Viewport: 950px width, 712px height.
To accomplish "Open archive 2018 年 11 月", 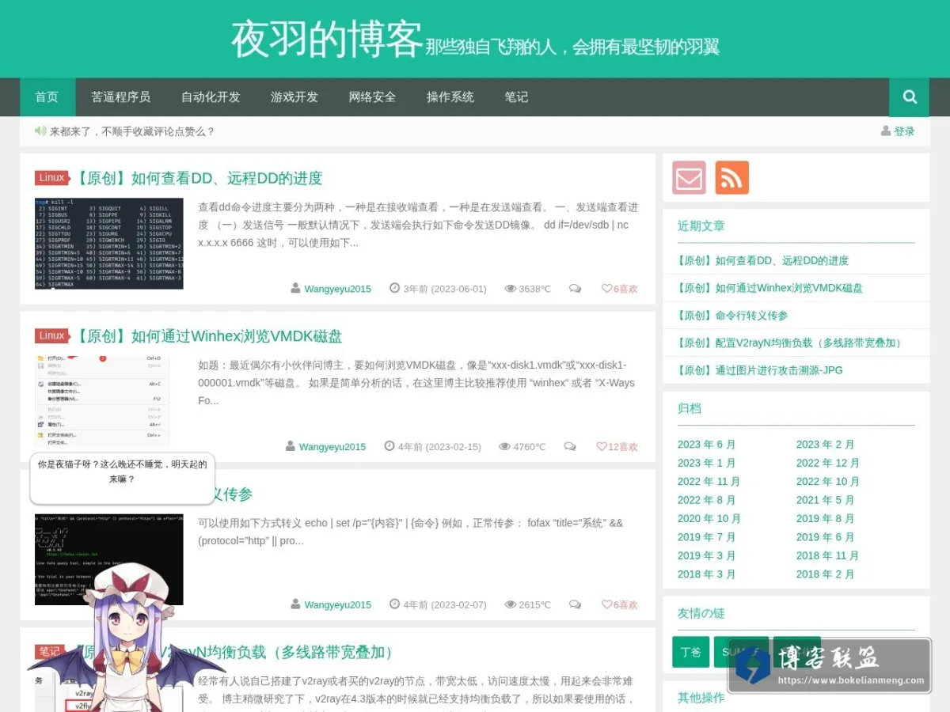I will 827,556.
